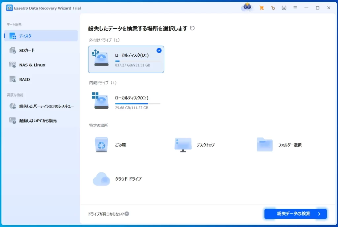This screenshot has height=227, width=338.
Task: Select the ごみ箱 recycle bin location
Action: point(101,145)
